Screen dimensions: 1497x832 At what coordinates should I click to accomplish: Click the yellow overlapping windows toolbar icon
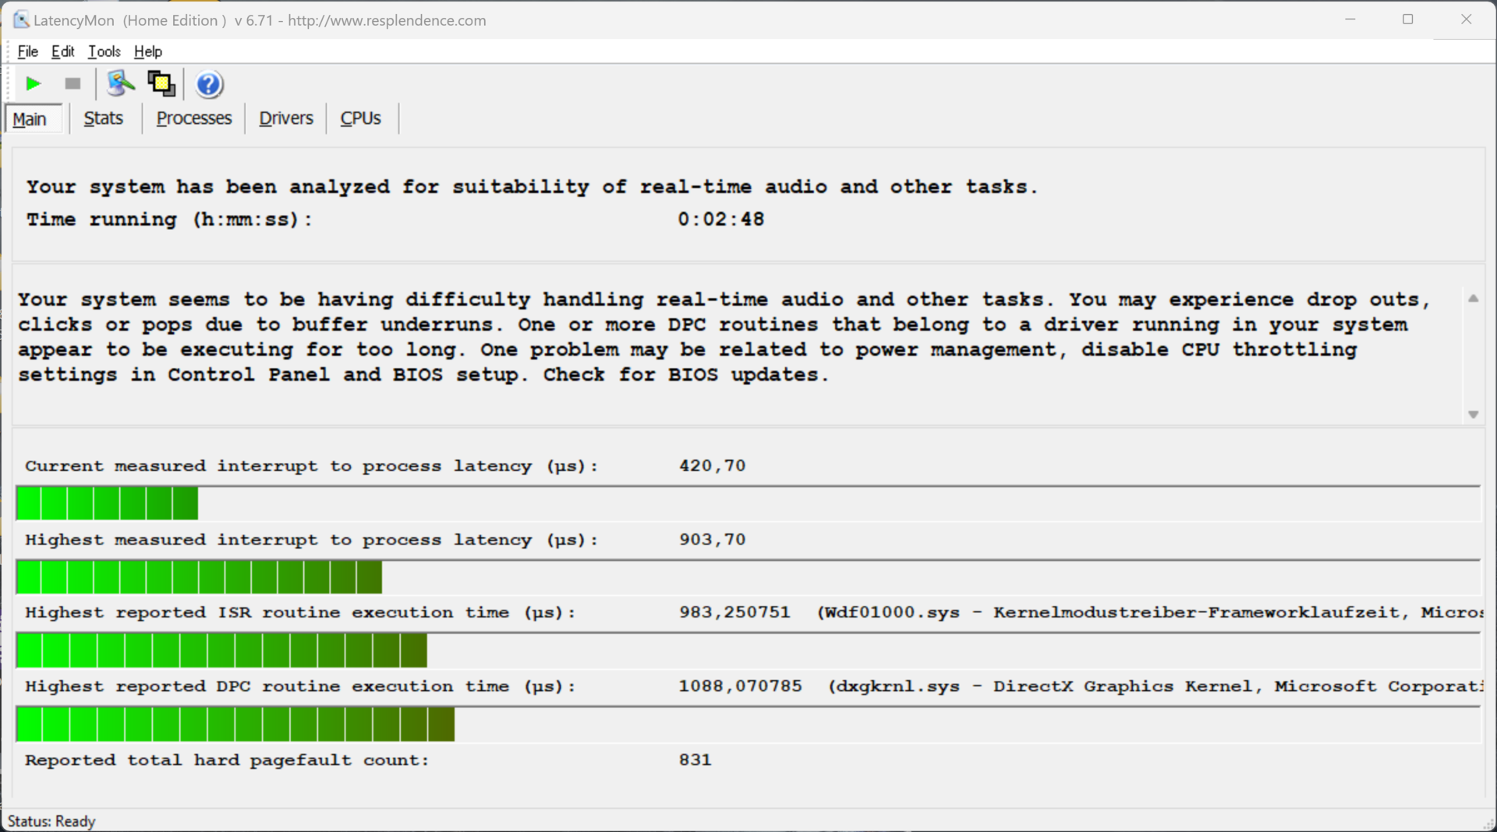161,83
